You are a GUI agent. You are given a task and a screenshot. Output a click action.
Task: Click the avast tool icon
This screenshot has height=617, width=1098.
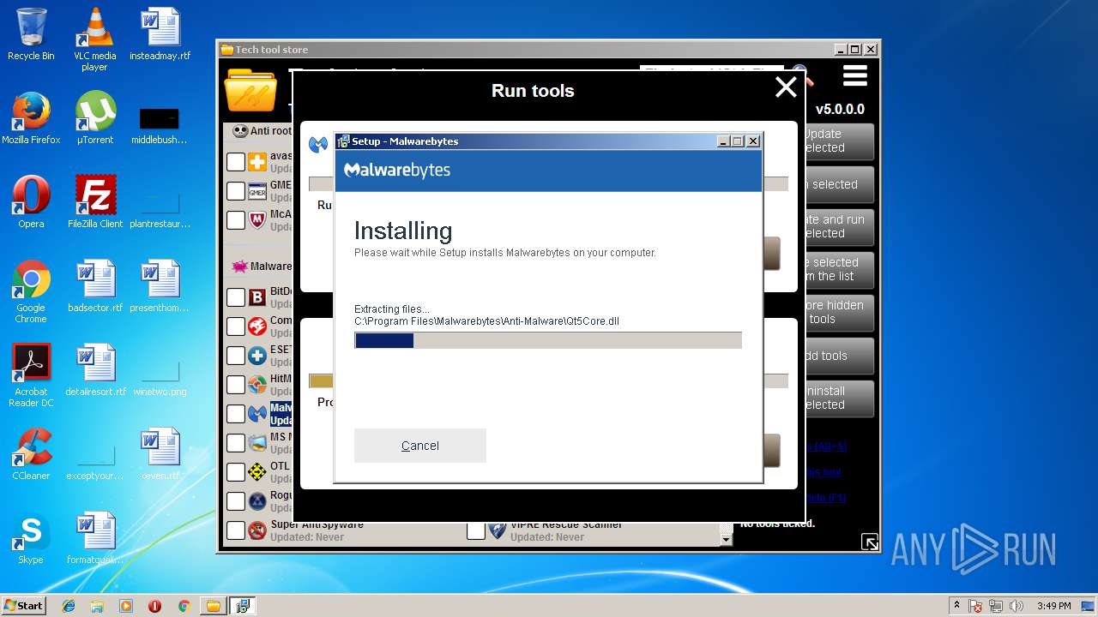pos(257,162)
